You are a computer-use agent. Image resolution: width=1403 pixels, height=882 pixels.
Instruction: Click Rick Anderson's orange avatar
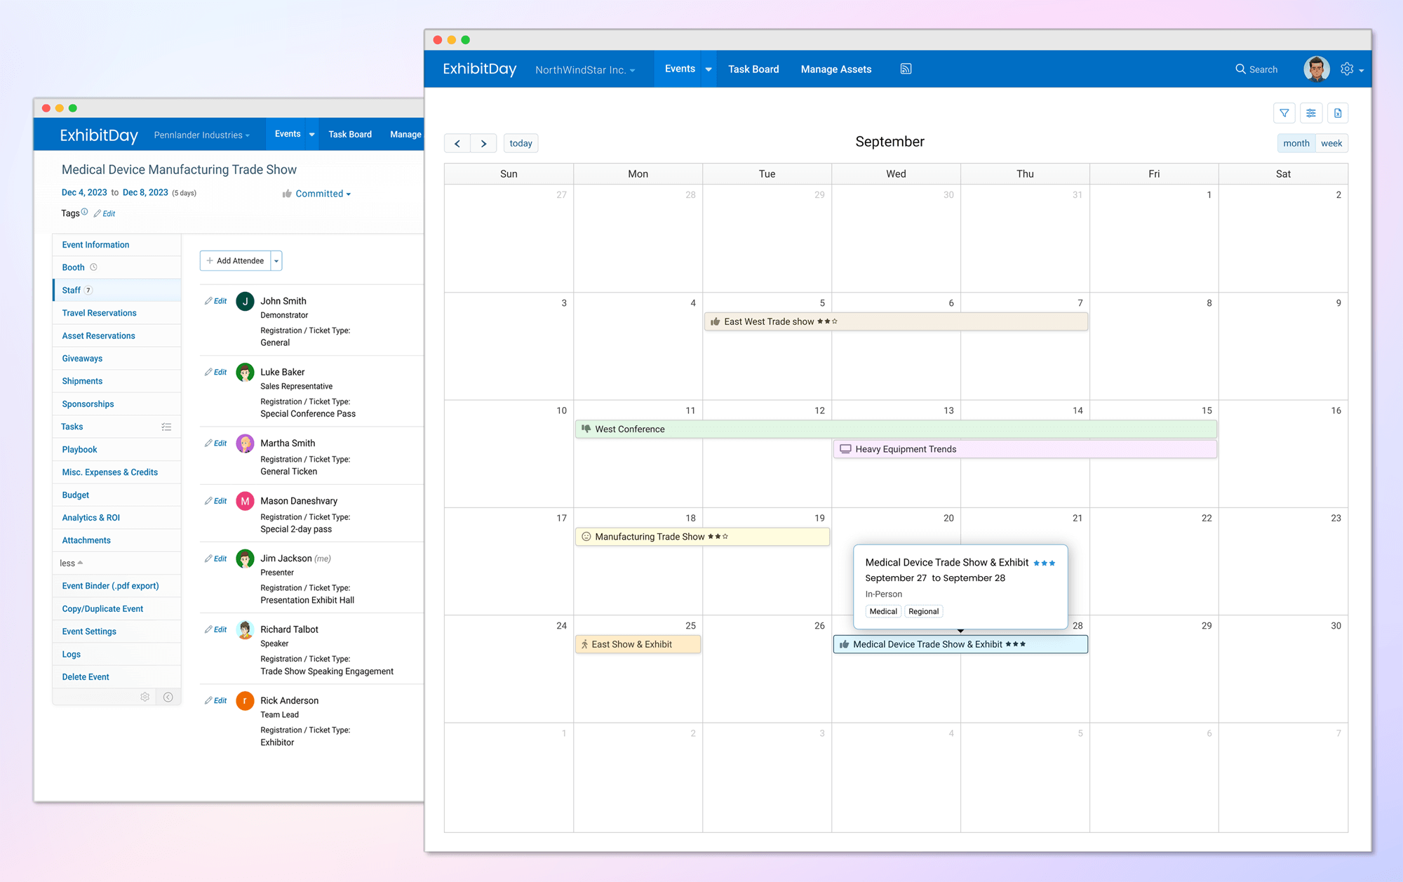[x=245, y=701]
